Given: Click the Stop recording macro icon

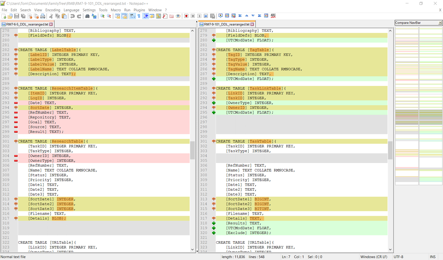Looking at the screenshot, I should click(193, 16).
